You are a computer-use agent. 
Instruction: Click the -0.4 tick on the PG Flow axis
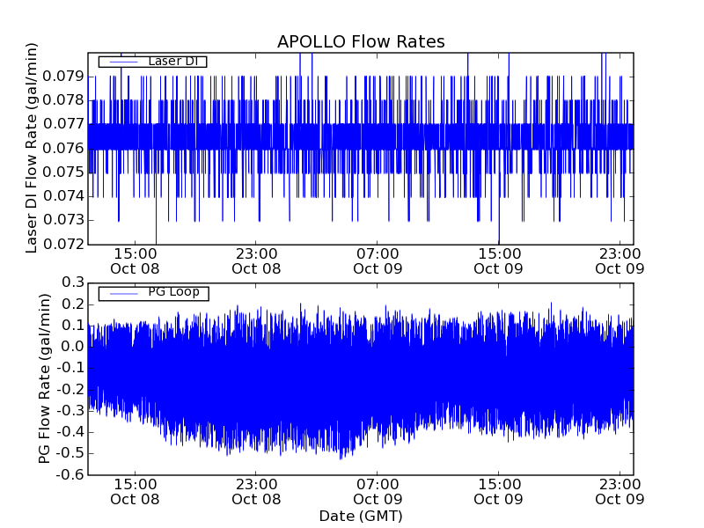click(70, 432)
